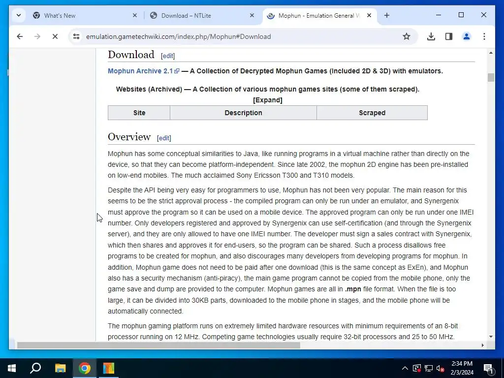Viewport: 504px width, 378px height.
Task: Open Windows taskbar search
Action: 35,368
